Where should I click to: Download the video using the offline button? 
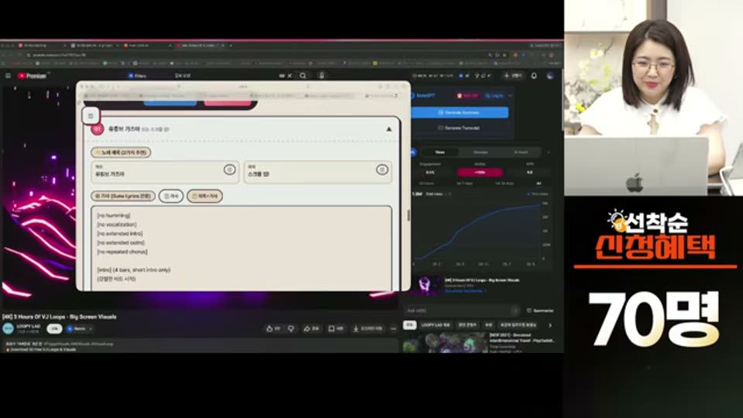pyautogui.click(x=368, y=328)
